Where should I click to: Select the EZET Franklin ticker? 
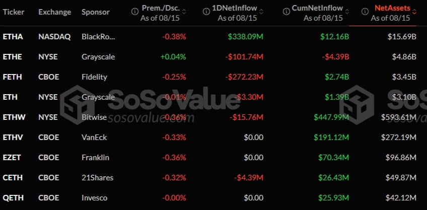pyautogui.click(x=13, y=157)
